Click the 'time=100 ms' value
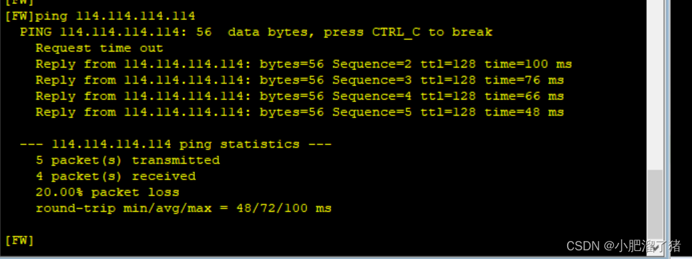Viewport: 692px width, 259px height. [528, 65]
